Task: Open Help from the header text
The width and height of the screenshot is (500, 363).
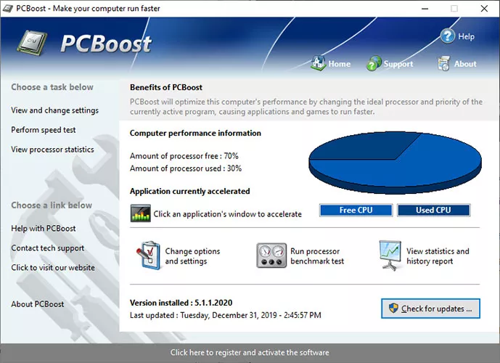Action: pyautogui.click(x=466, y=36)
